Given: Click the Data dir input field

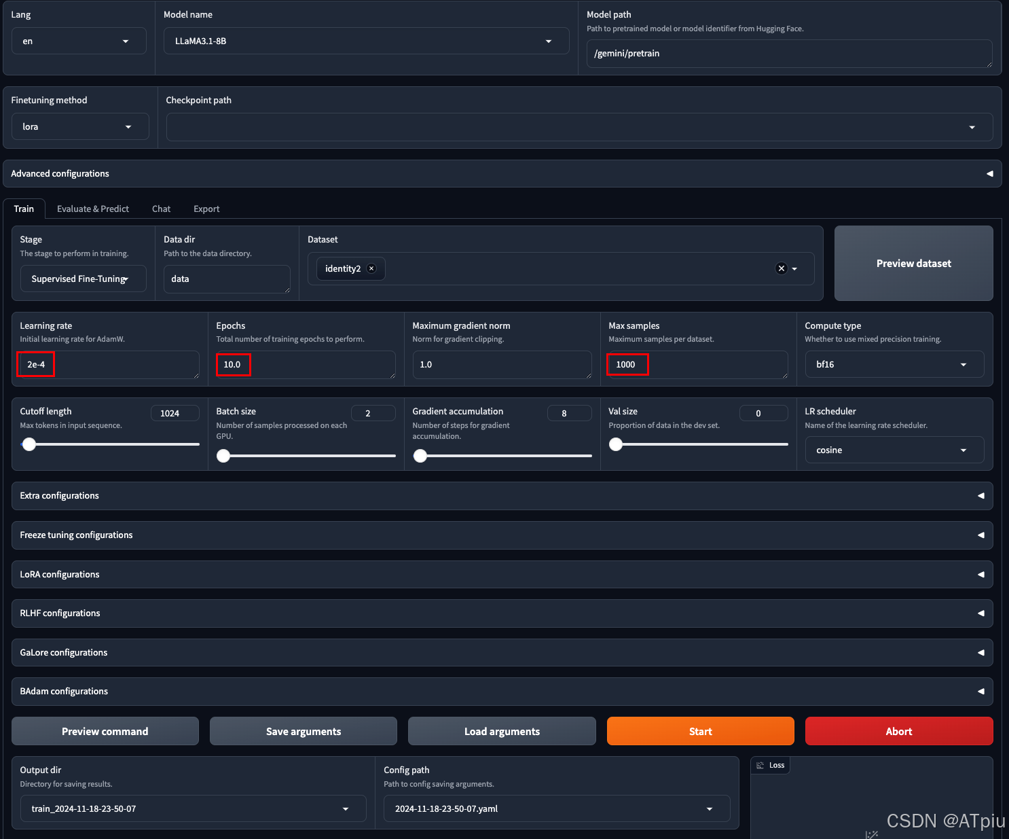Looking at the screenshot, I should pyautogui.click(x=227, y=279).
